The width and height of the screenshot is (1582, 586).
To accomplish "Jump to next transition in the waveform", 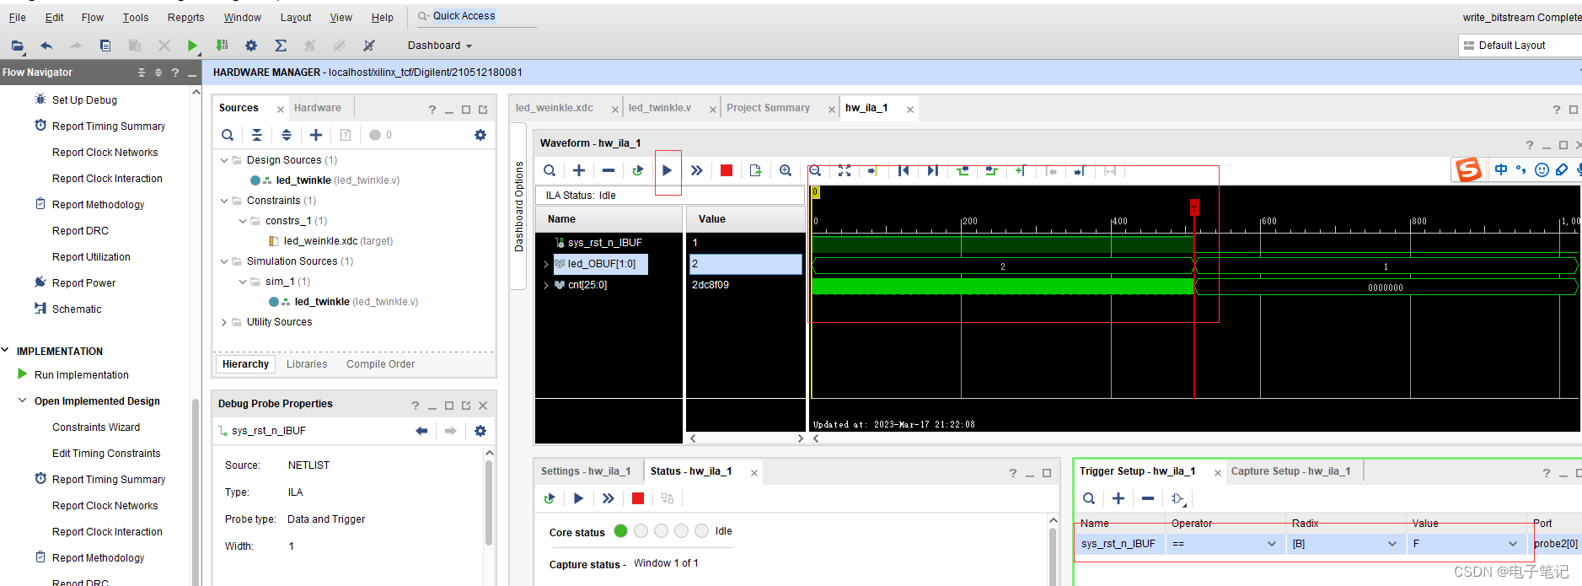I will [x=992, y=170].
